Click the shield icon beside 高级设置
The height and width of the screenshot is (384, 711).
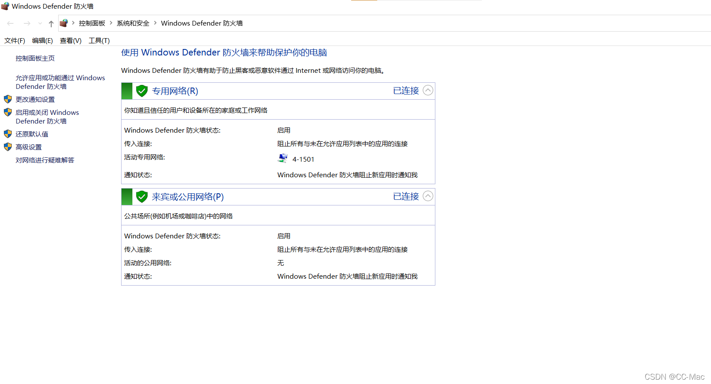pos(8,147)
